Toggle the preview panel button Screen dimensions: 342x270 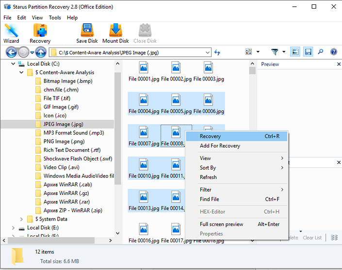tap(295, 52)
